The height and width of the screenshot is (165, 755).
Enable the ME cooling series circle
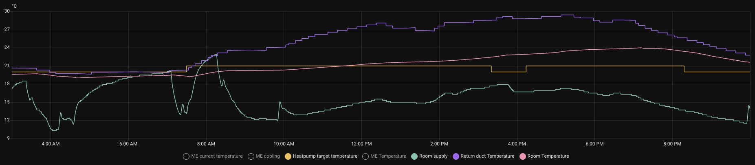(x=251, y=156)
